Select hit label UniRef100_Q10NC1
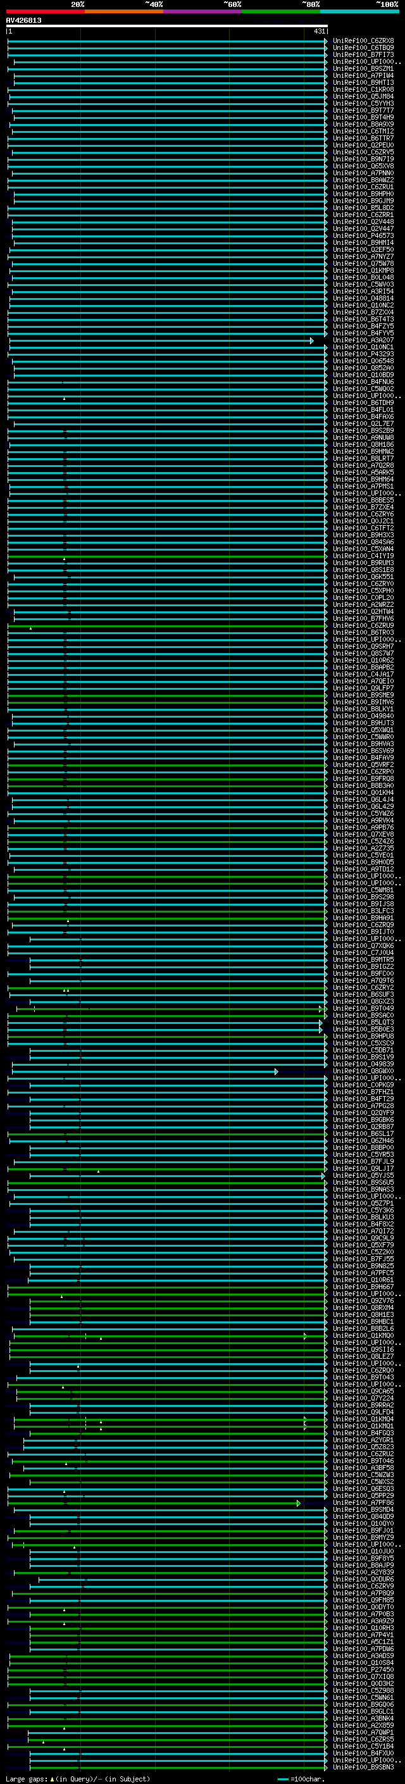Image resolution: width=405 pixels, height=1784 pixels. [x=363, y=347]
